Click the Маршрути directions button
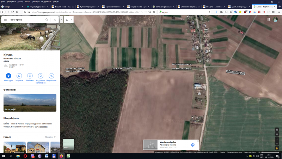282x159 pixels. 8,76
